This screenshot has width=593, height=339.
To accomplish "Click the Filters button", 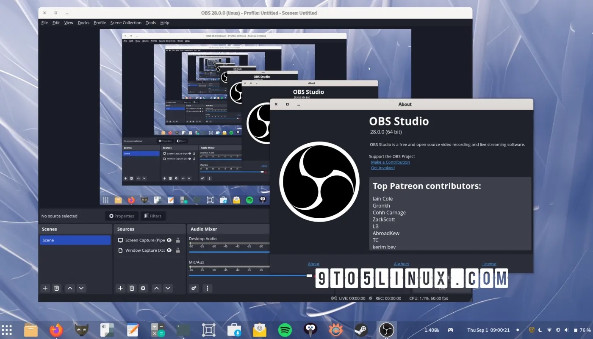I will pos(153,216).
